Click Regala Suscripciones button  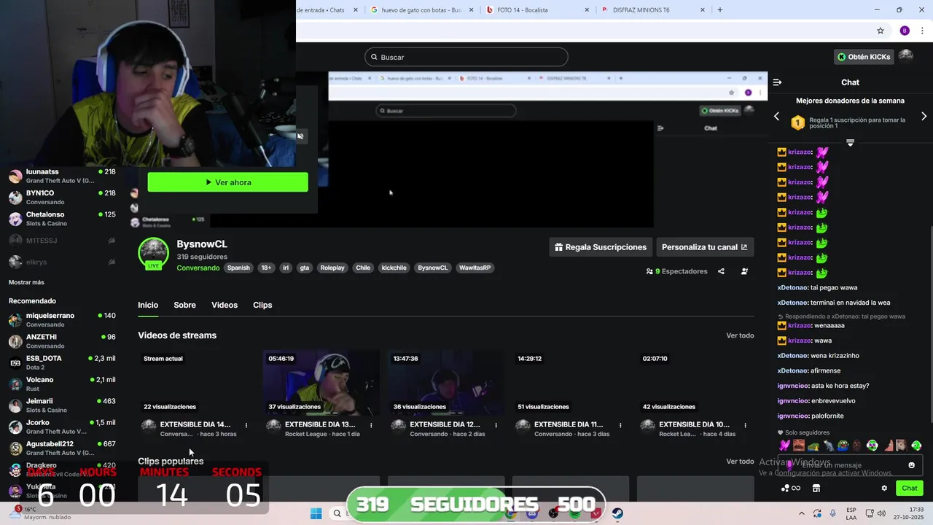(x=601, y=247)
